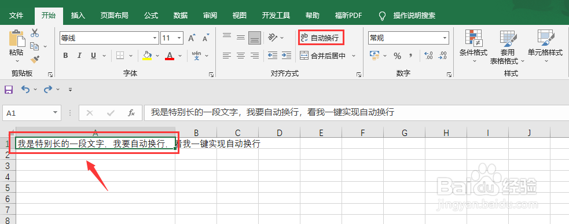Save the workbook with floppy icon
The image size is (569, 224).
pyautogui.click(x=9, y=89)
